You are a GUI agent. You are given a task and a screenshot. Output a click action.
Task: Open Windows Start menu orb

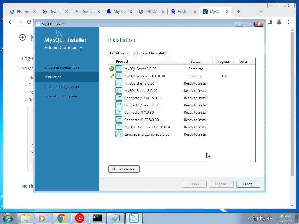8,218
